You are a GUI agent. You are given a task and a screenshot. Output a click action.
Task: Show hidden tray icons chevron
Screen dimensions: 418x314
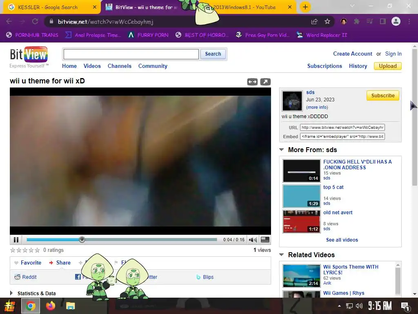click(339, 306)
